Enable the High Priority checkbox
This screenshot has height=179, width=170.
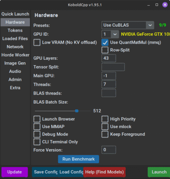coord(105,119)
